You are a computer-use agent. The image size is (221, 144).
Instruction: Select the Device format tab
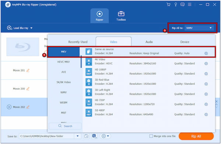tap(185, 42)
